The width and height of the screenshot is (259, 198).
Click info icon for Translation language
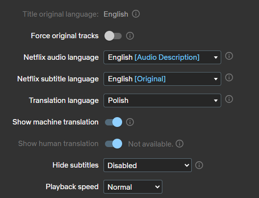[x=229, y=99]
